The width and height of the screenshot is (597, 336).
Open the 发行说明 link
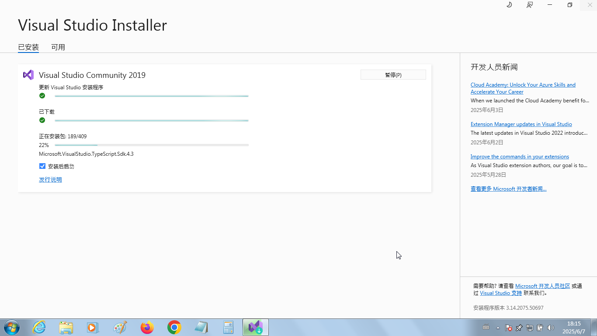[50, 180]
